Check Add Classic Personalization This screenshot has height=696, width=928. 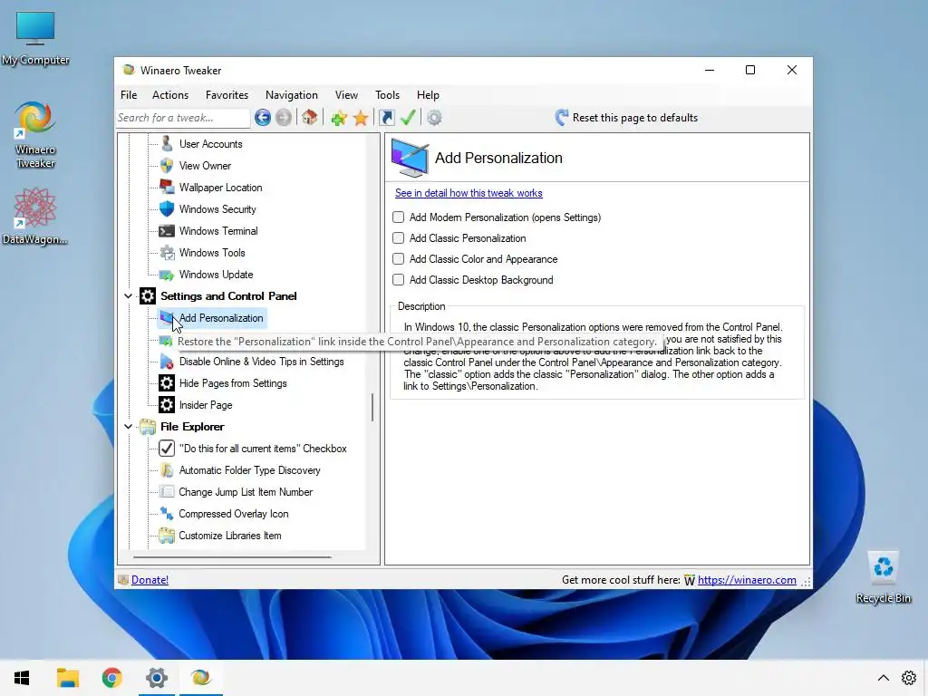pos(399,238)
